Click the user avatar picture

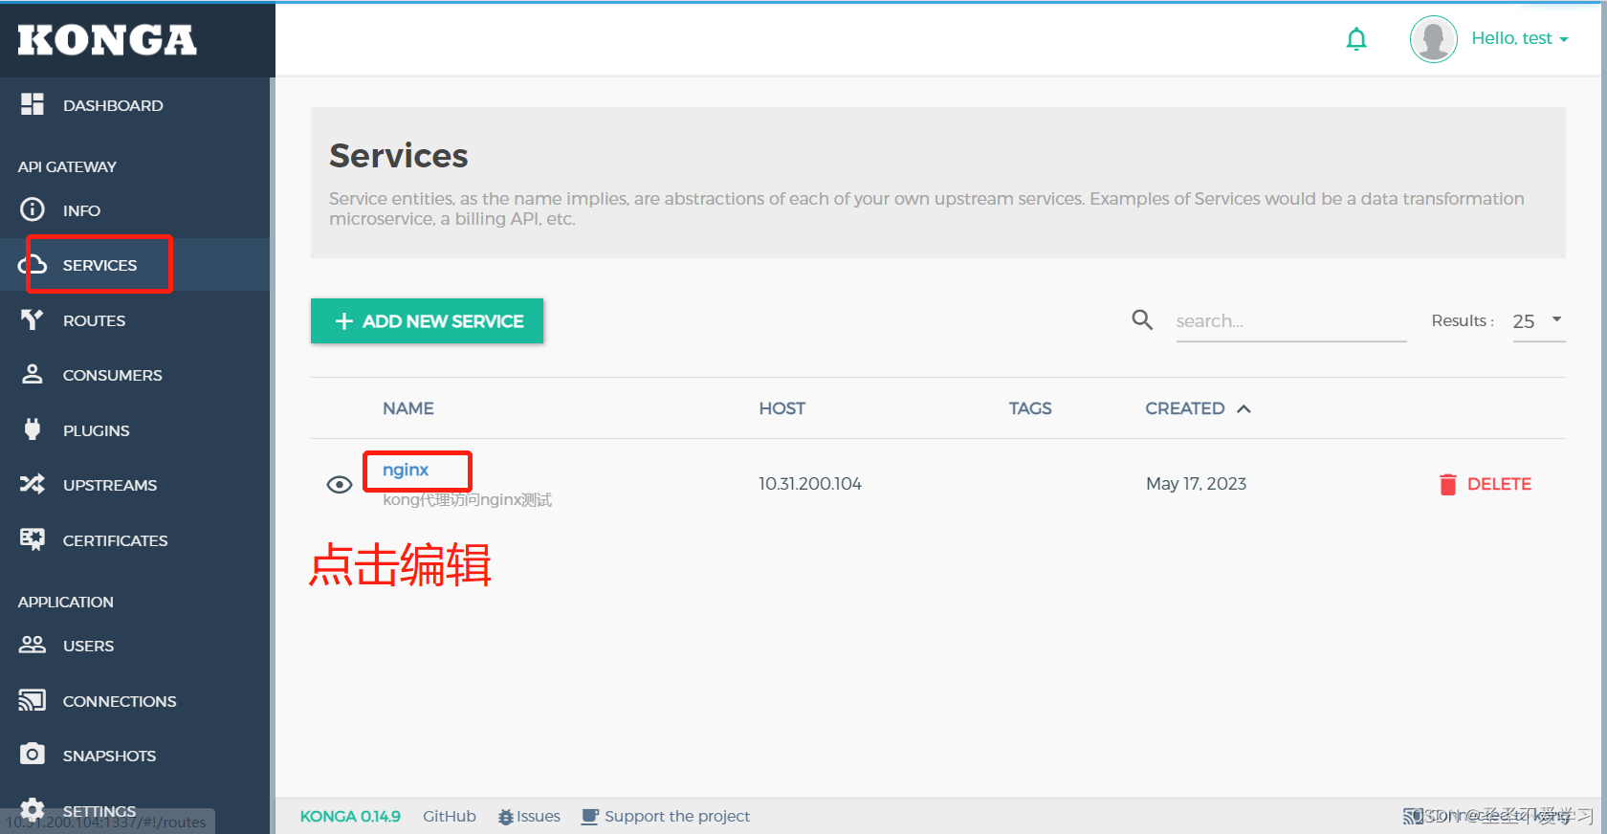(x=1433, y=39)
